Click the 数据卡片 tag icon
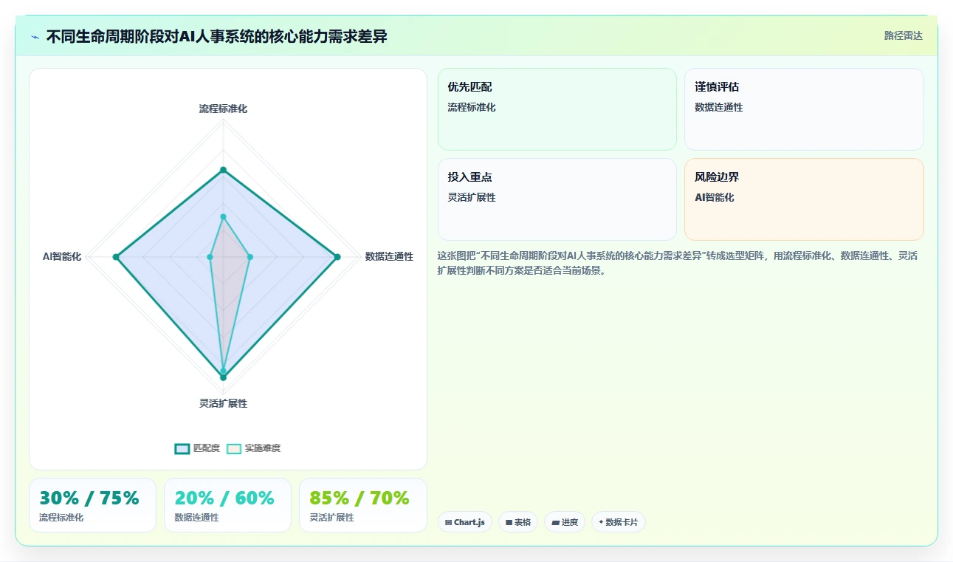 click(601, 522)
